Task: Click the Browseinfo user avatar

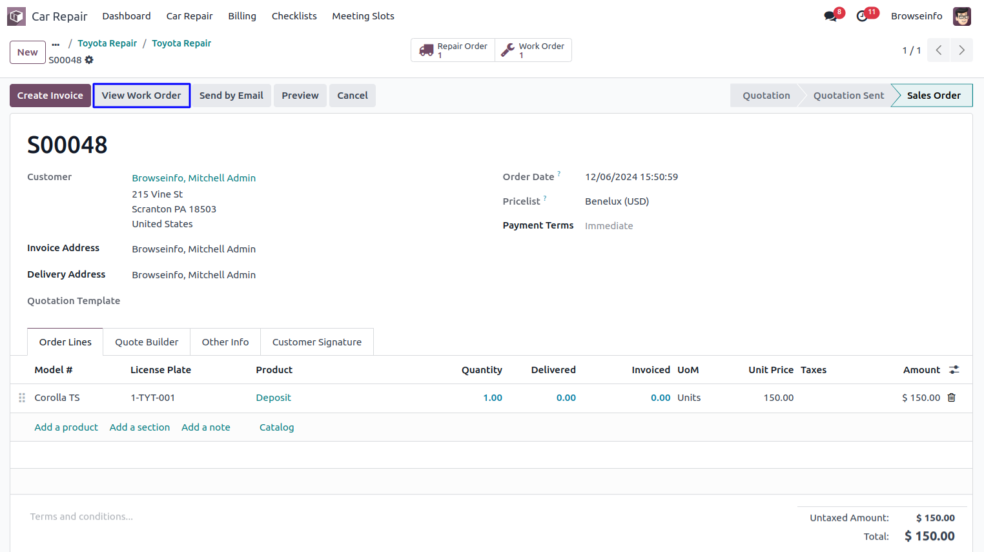Action: (x=961, y=16)
